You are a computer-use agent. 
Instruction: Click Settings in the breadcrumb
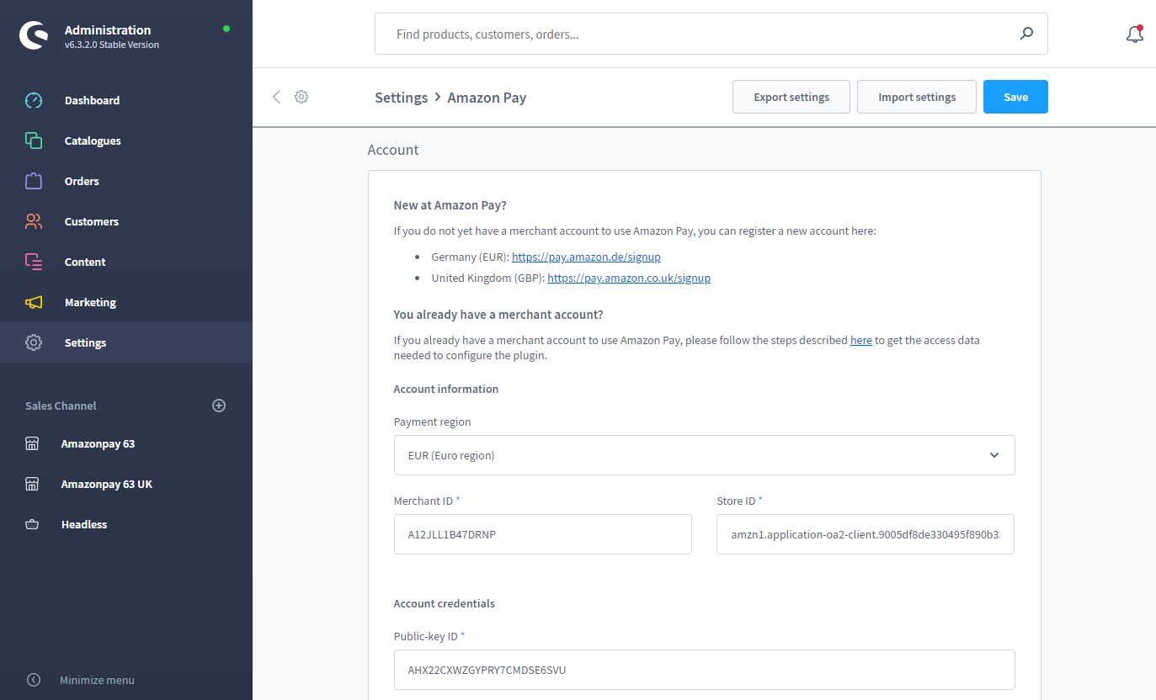(401, 98)
